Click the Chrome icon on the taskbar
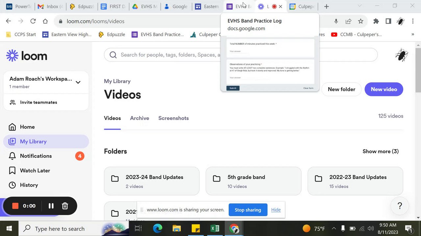The height and width of the screenshot is (236, 421). pos(234,228)
